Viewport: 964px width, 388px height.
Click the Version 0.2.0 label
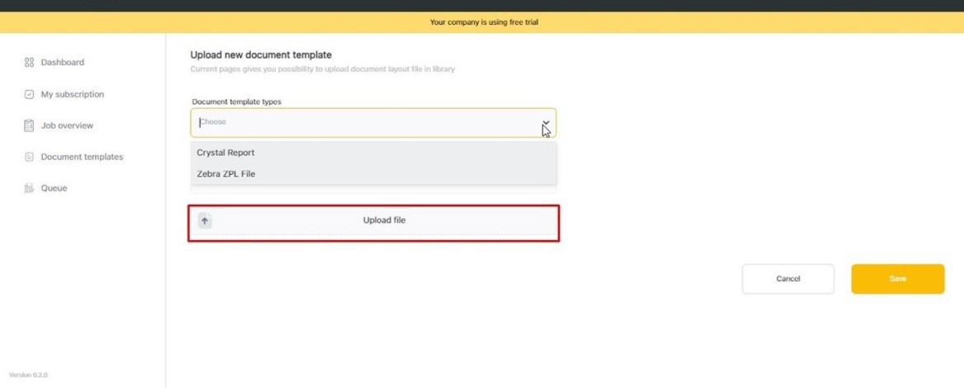click(x=28, y=375)
